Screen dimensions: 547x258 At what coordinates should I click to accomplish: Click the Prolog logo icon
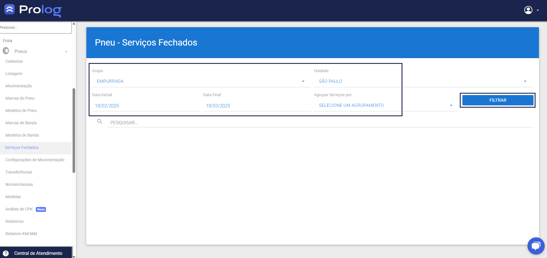(x=9, y=9)
